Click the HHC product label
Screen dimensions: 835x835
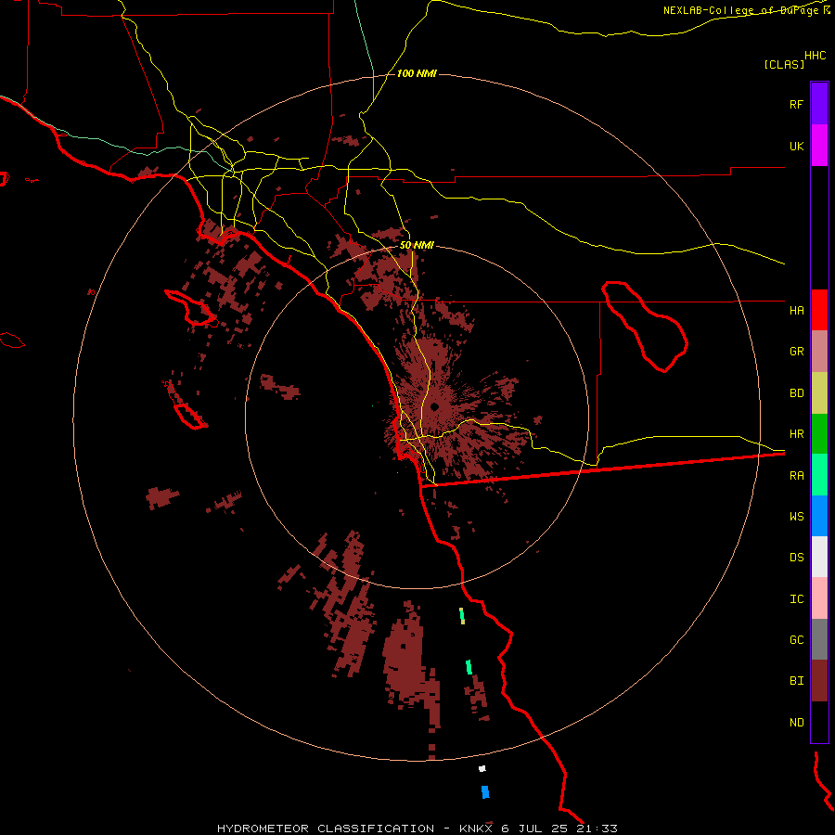[x=815, y=56]
